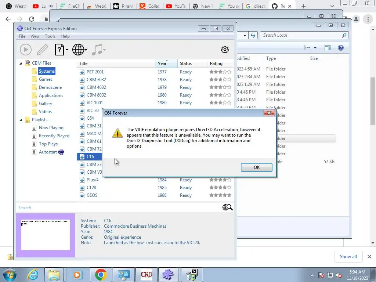Toggle Explorer preview pane icon
The width and height of the screenshot is (376, 282).
(327, 48)
